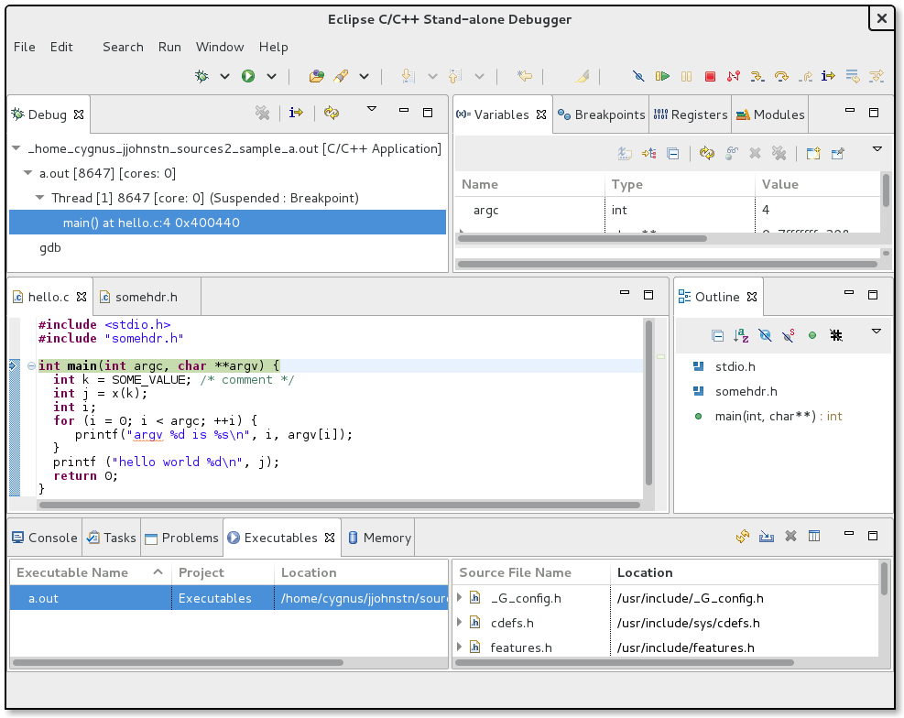Image resolution: width=904 pixels, height=718 pixels.
Task: Expand the _G_config.h source file row
Action: click(x=460, y=597)
